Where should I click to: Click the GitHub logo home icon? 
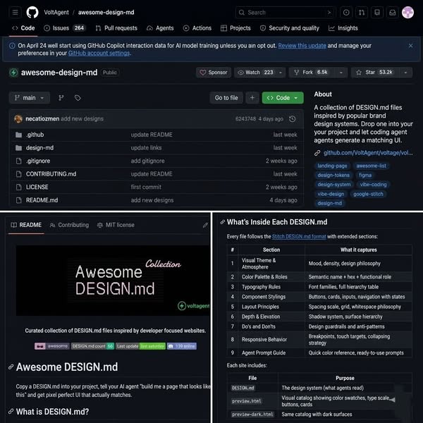click(32, 12)
